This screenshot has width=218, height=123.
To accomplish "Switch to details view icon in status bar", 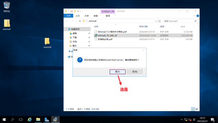I will point(193,109).
